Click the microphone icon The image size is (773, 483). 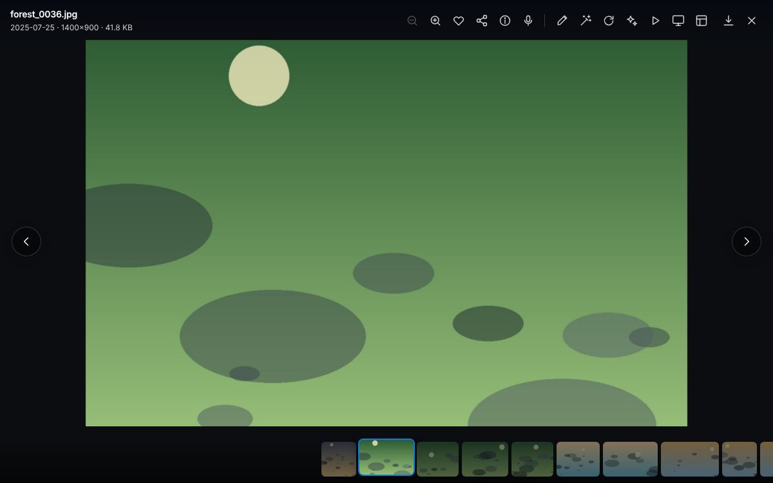[528, 21]
